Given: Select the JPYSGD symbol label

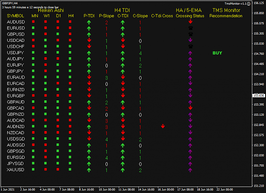Looking at the screenshot, I should coord(15,164).
